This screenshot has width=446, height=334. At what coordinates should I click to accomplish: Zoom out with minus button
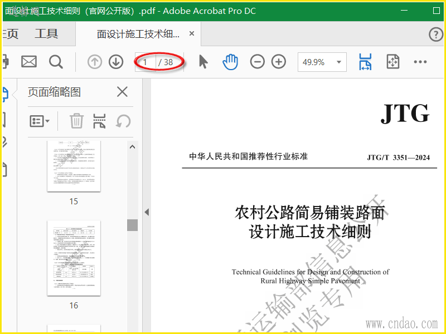click(x=258, y=62)
